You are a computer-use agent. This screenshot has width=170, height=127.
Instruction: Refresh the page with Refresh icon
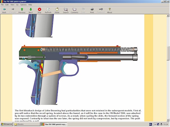point(48,9)
